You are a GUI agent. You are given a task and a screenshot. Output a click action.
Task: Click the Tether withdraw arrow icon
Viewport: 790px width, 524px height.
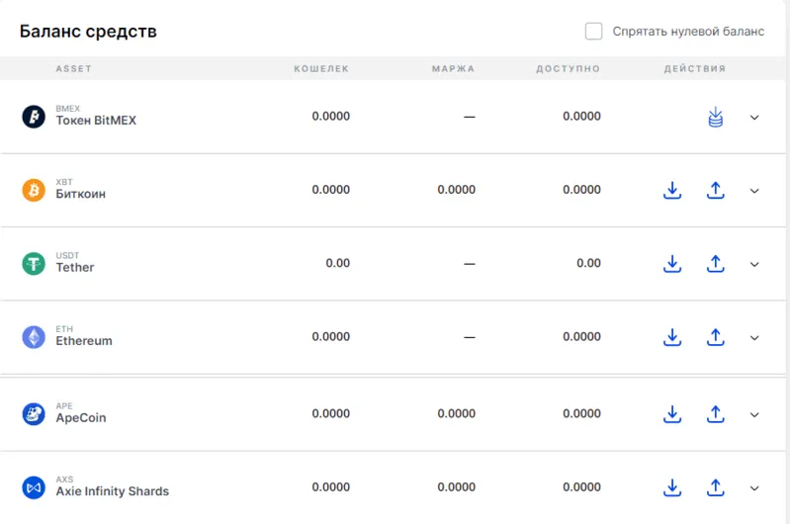coord(716,264)
